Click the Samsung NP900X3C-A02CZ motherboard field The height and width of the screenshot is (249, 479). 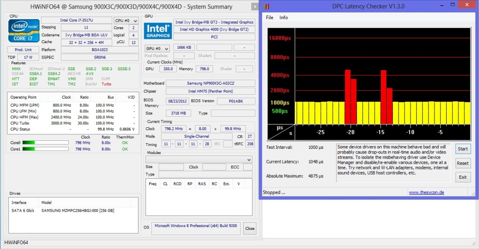pos(210,83)
